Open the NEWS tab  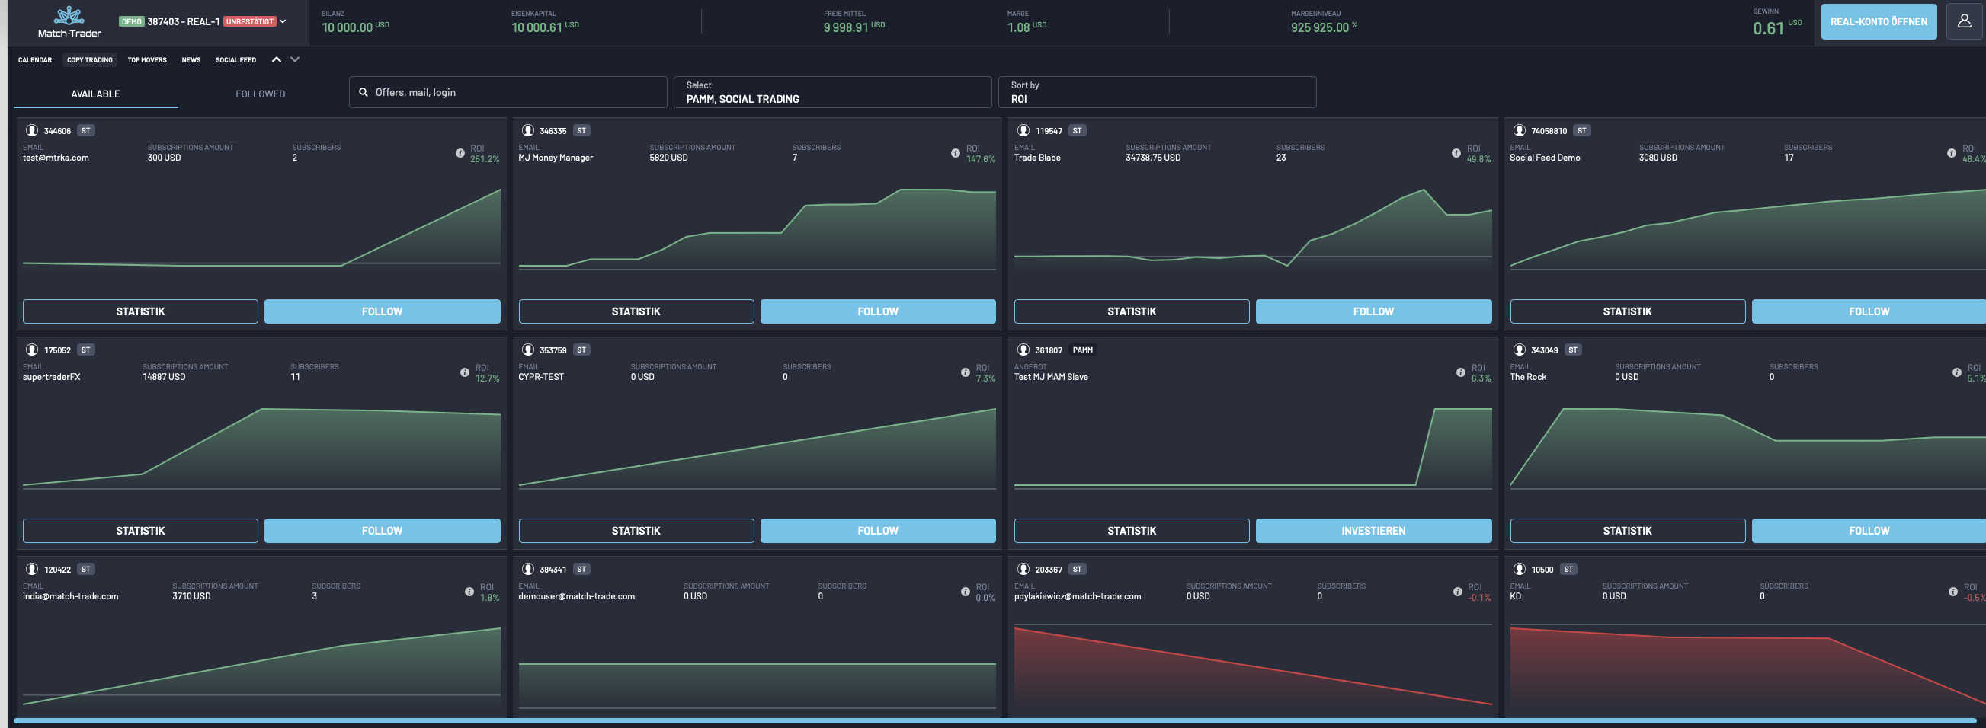click(191, 60)
